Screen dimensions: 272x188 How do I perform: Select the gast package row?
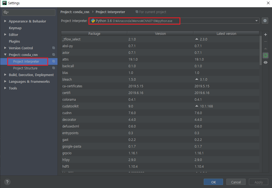tap(160, 140)
